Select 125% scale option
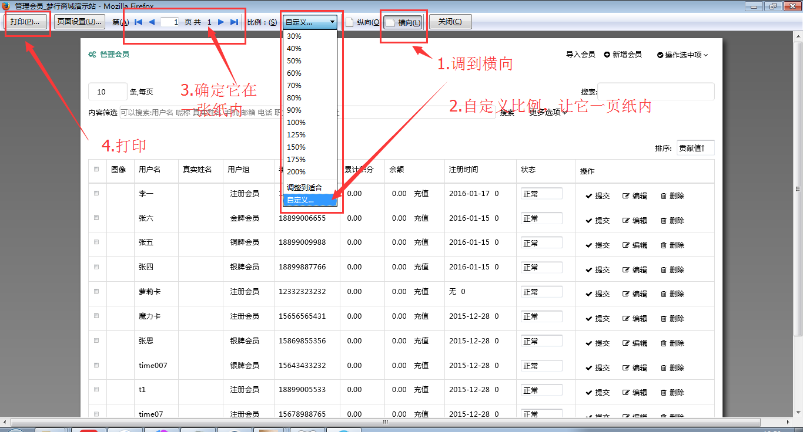Image resolution: width=803 pixels, height=432 pixels. point(310,135)
